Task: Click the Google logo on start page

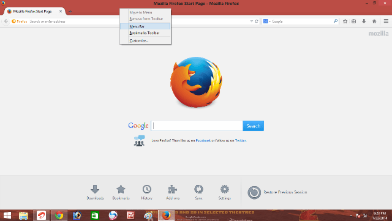Action: click(138, 125)
